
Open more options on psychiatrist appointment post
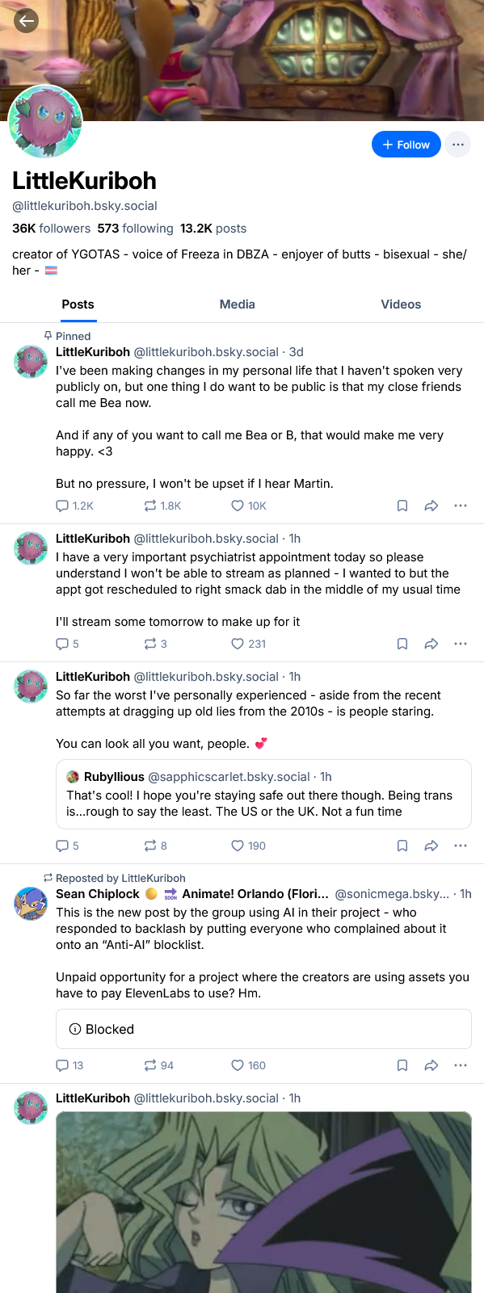click(x=461, y=644)
